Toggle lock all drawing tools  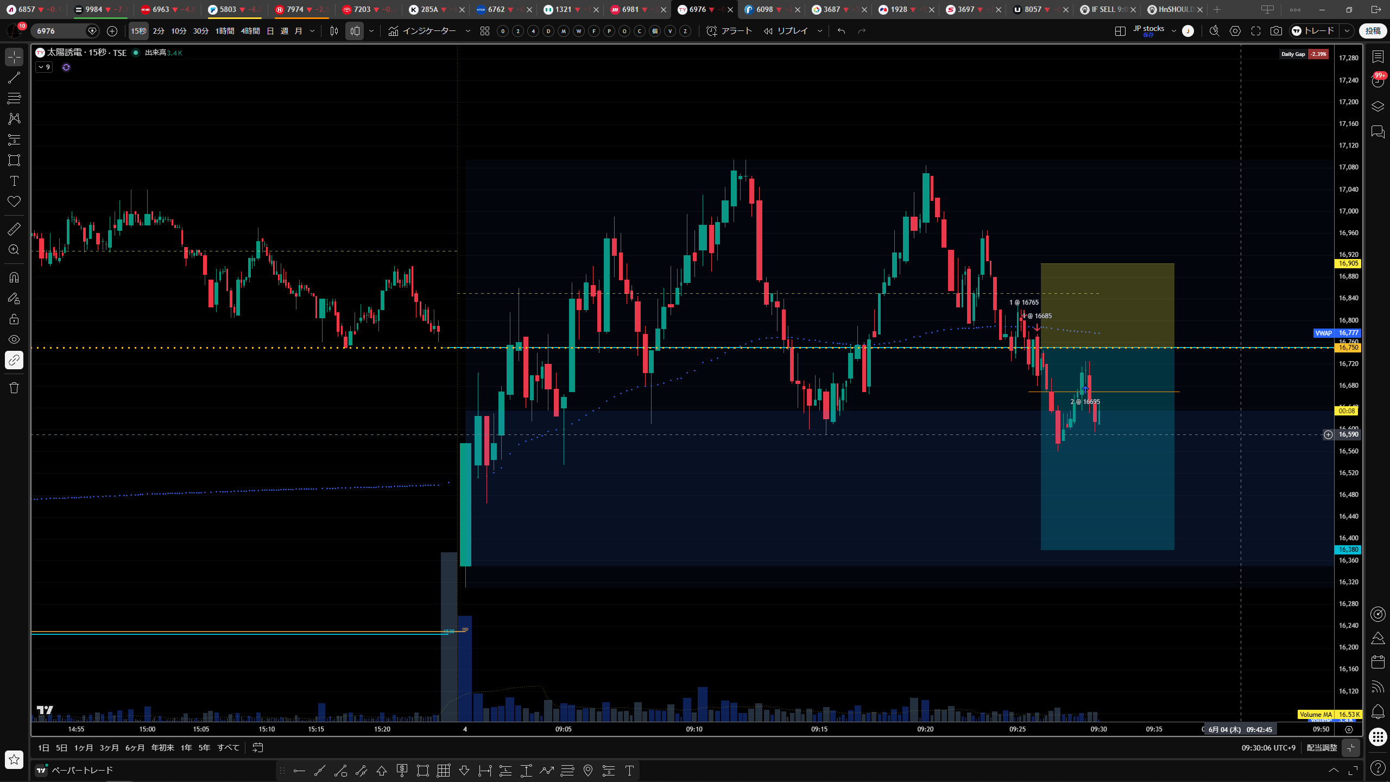click(14, 319)
